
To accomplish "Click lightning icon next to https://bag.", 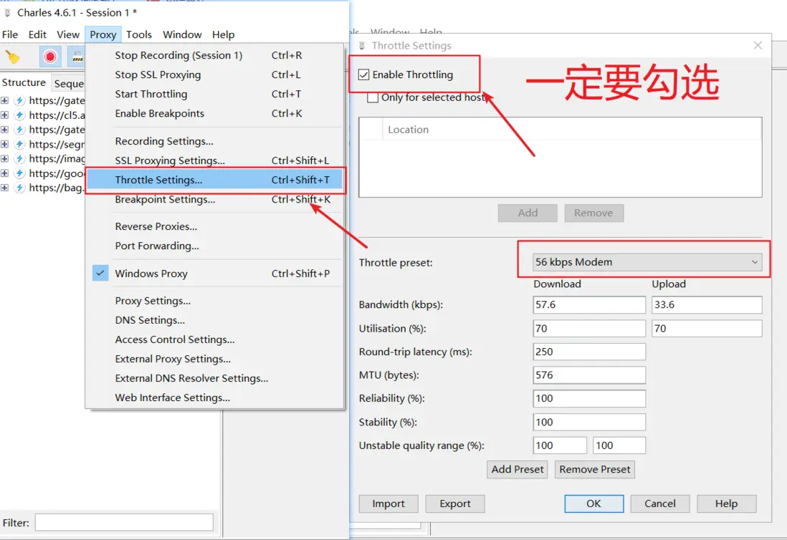I will [19, 188].
